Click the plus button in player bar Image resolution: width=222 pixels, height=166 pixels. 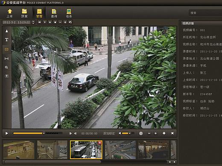pos(155,133)
